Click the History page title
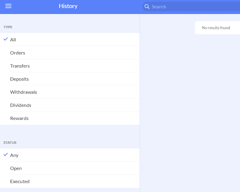The height and width of the screenshot is (192, 240). (68, 6)
